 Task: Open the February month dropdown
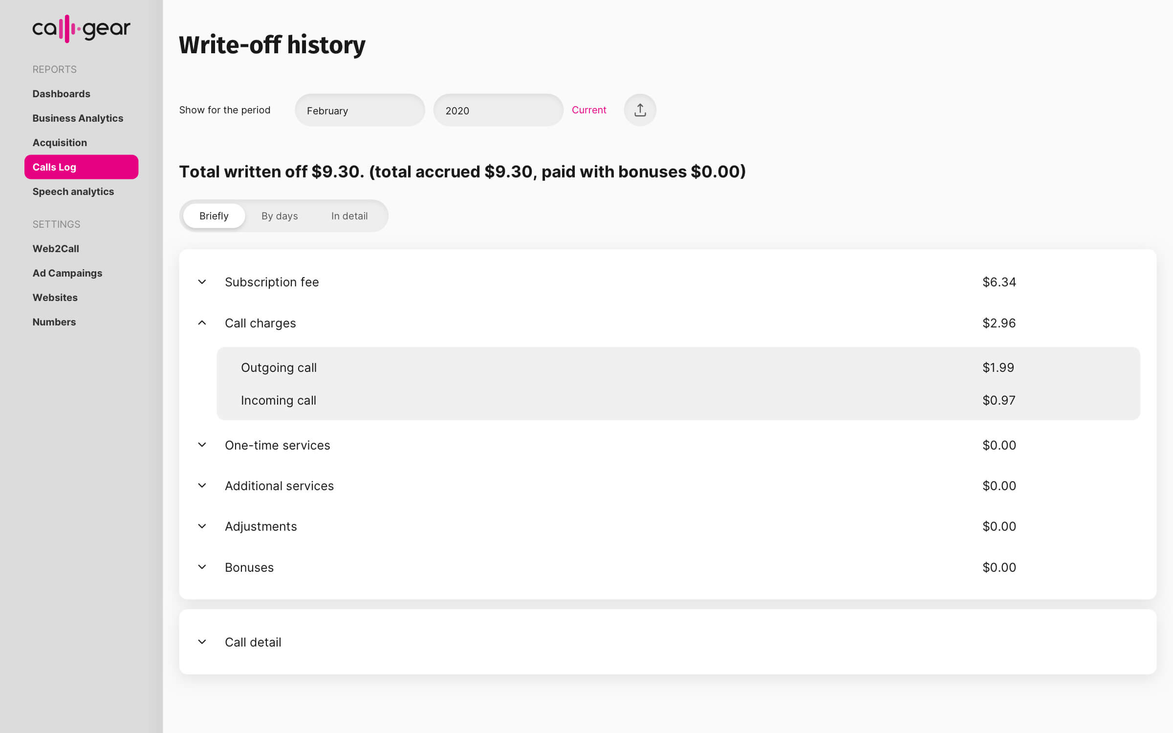click(x=360, y=110)
